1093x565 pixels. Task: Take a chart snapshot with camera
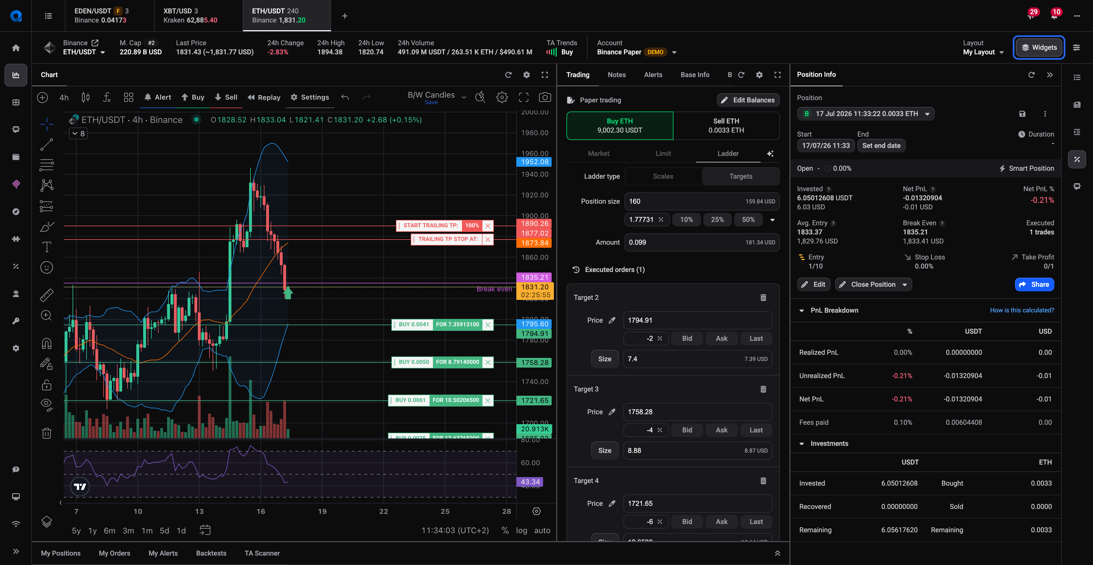pyautogui.click(x=545, y=97)
